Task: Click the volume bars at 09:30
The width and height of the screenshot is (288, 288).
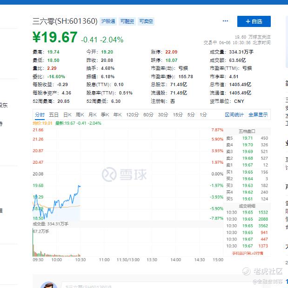Action: [x=33, y=242]
